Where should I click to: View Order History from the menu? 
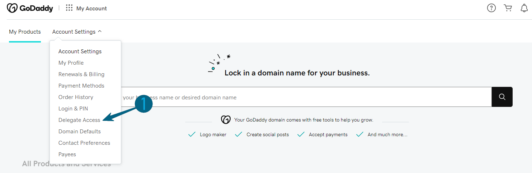point(76,97)
